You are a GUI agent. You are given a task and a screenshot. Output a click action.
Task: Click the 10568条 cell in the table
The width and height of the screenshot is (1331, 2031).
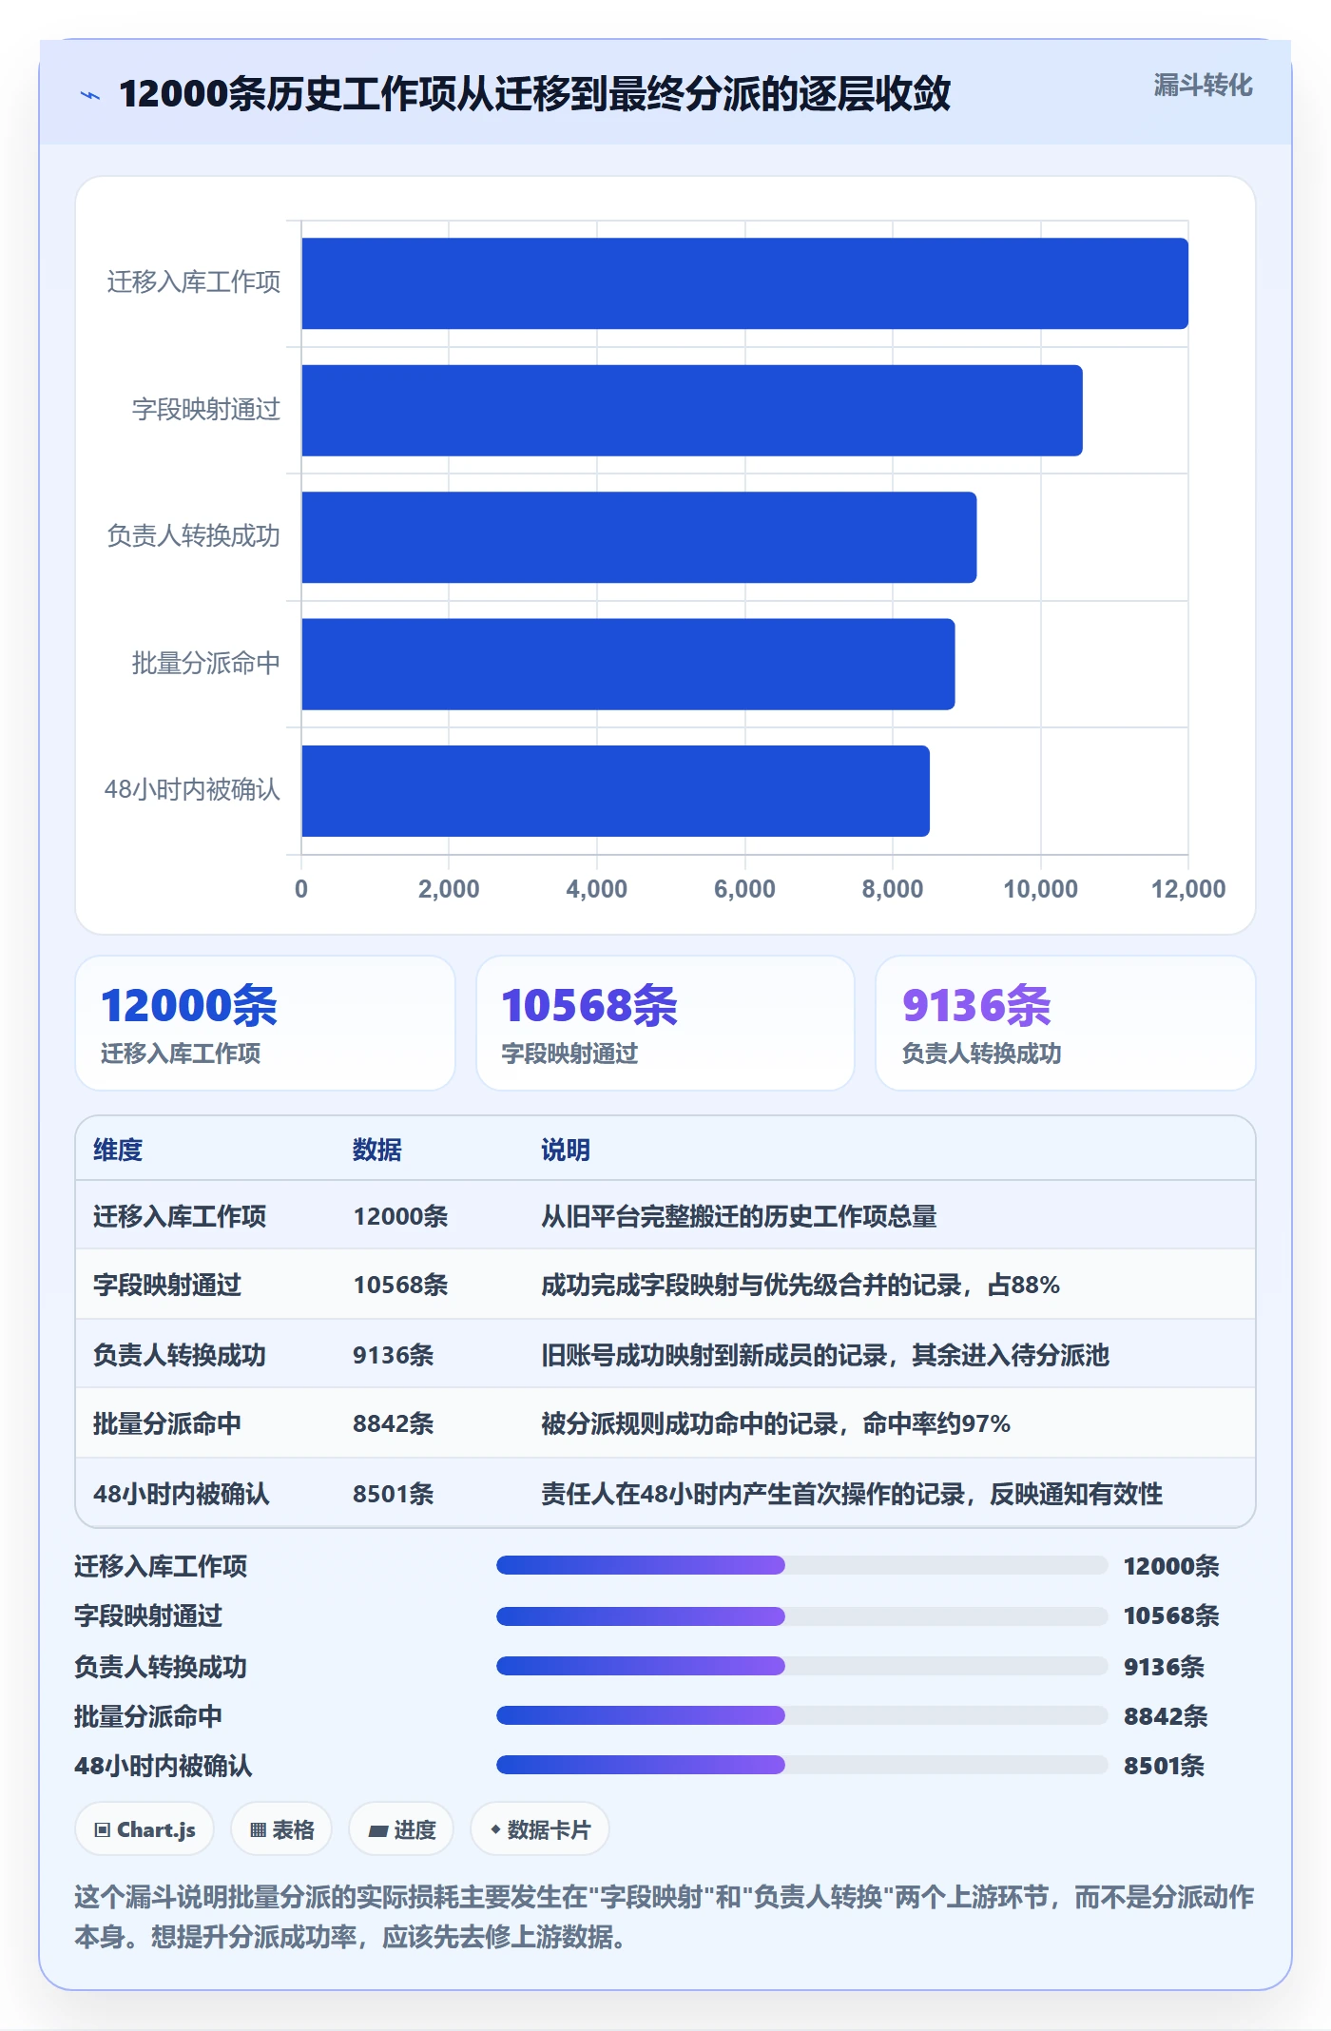click(x=400, y=1285)
